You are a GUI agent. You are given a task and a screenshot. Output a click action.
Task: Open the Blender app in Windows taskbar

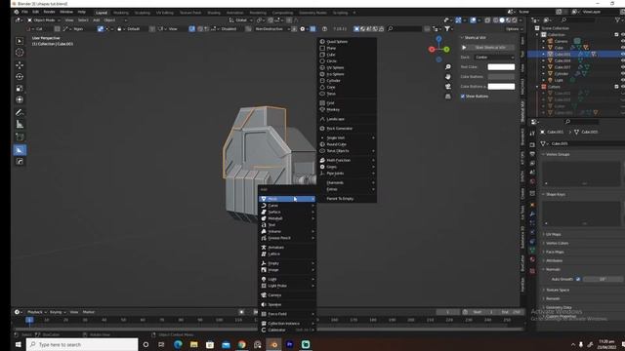click(273, 344)
